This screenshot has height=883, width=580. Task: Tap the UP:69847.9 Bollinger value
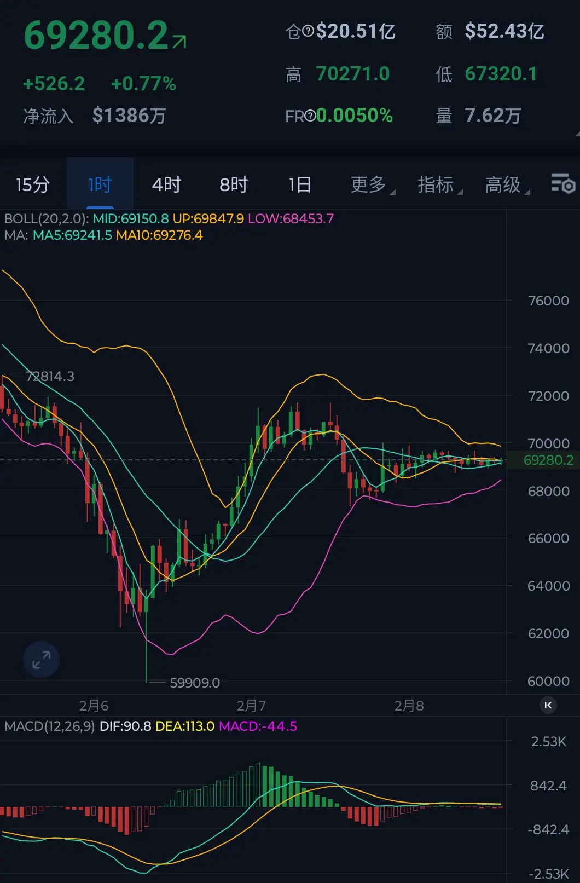coord(208,219)
